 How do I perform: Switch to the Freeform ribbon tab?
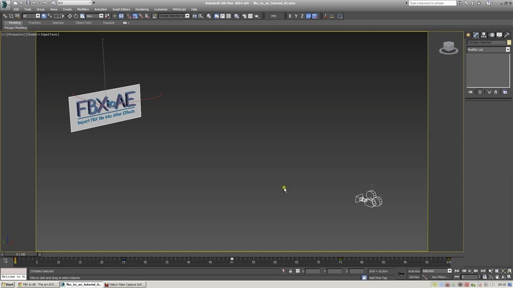[x=34, y=23]
